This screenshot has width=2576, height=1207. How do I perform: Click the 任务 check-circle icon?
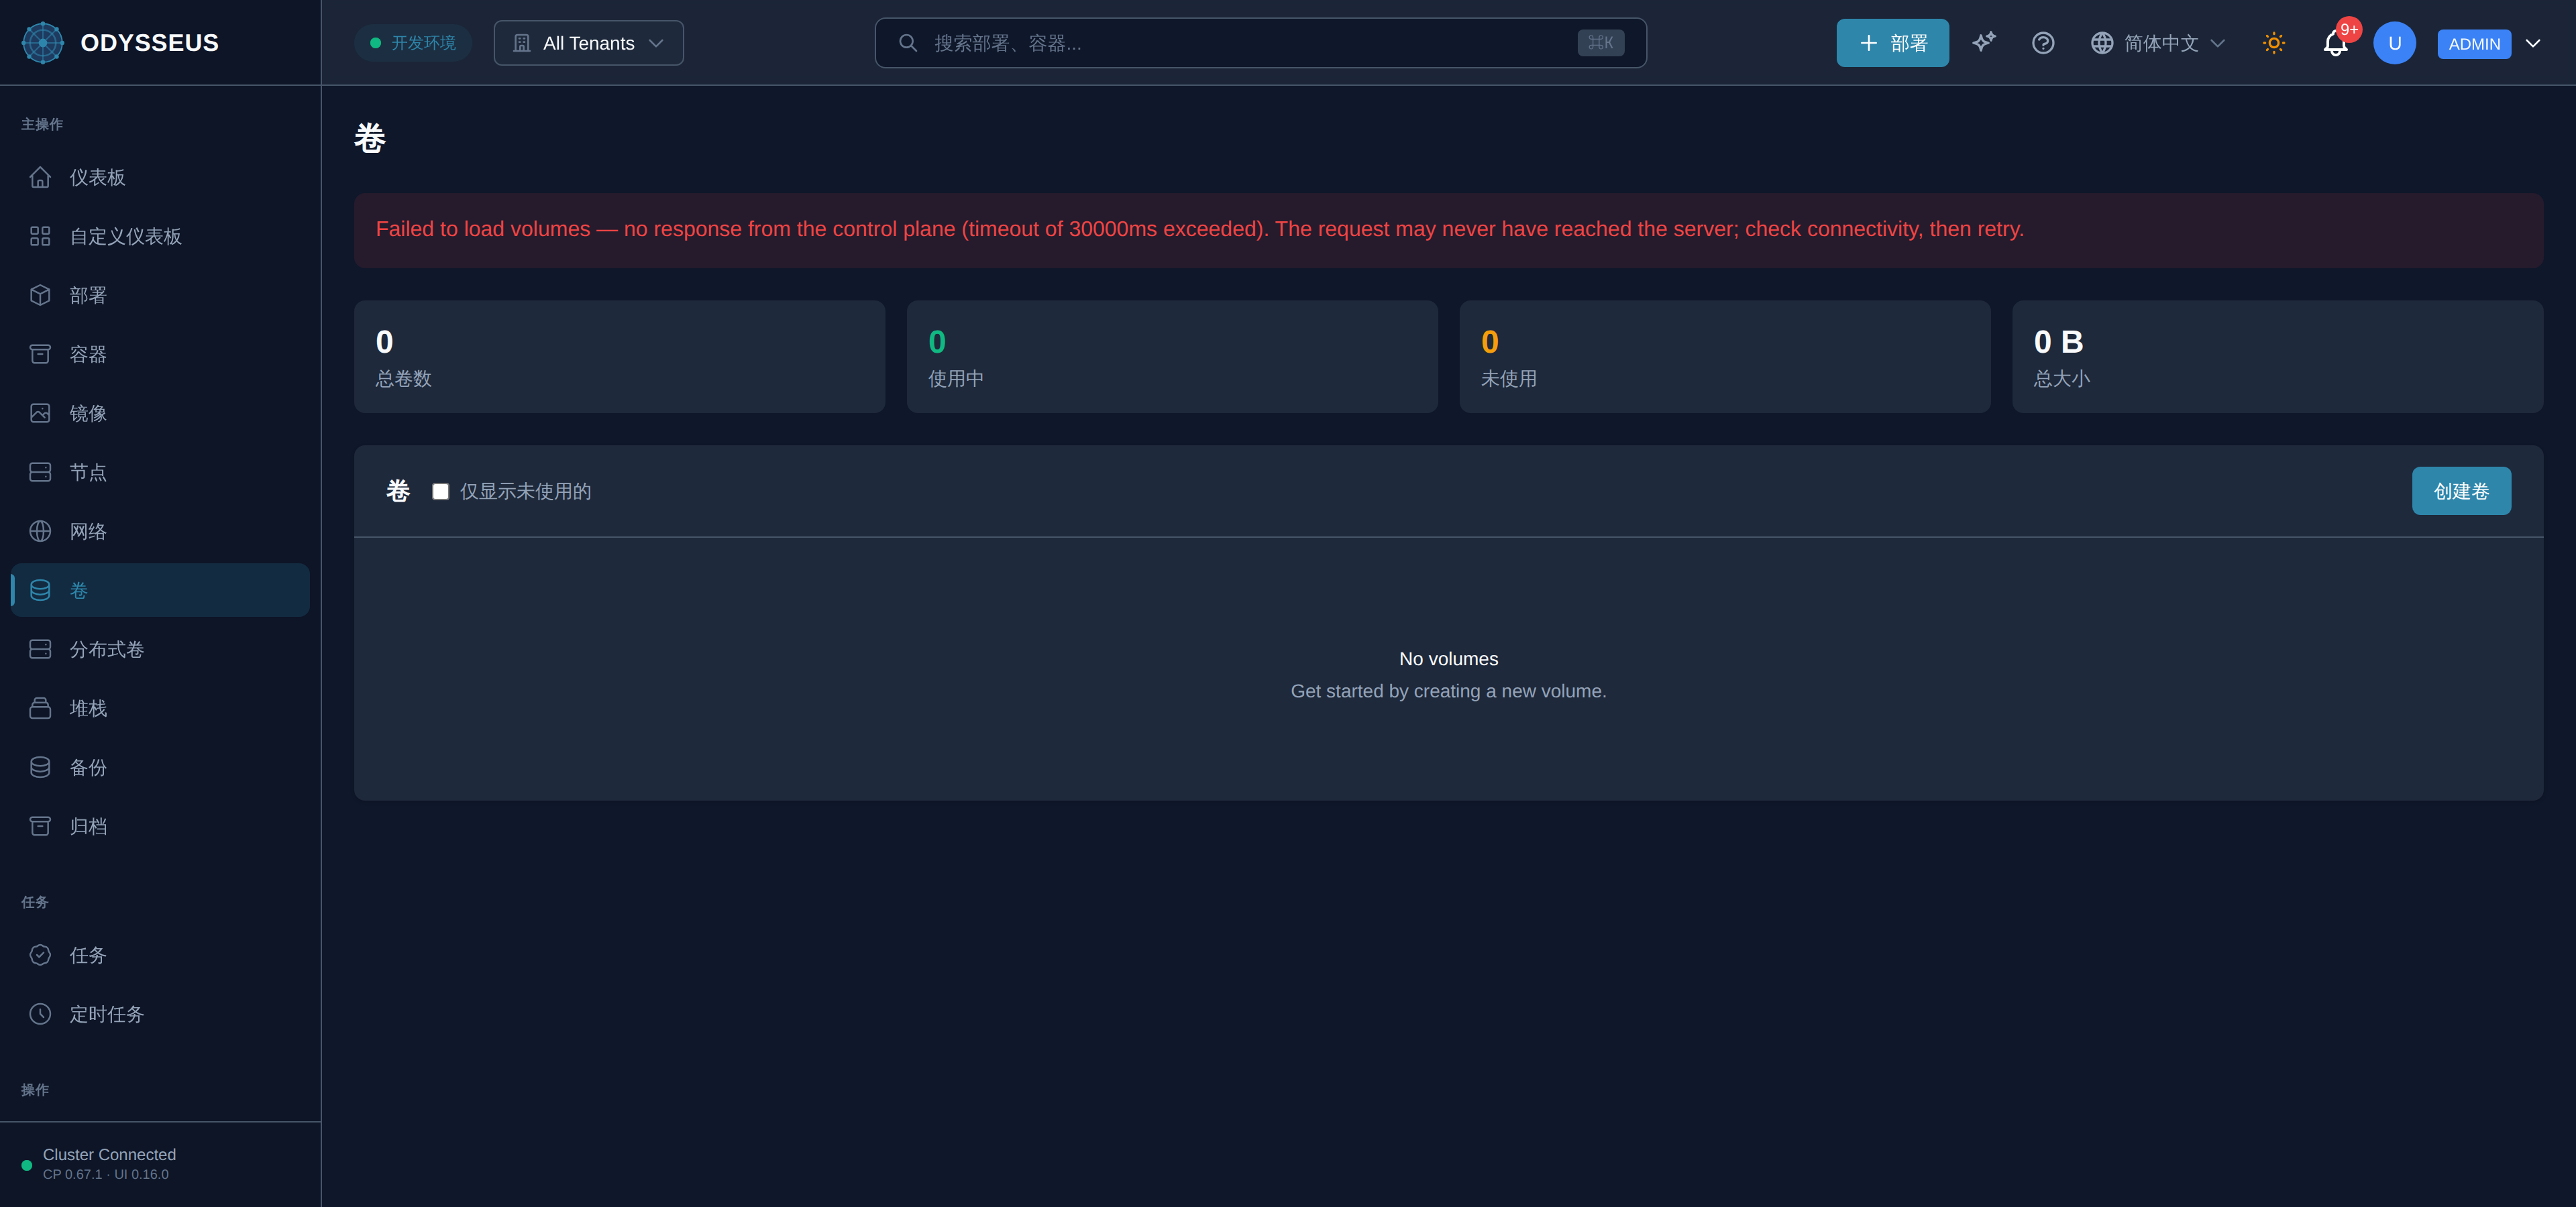pos(40,956)
